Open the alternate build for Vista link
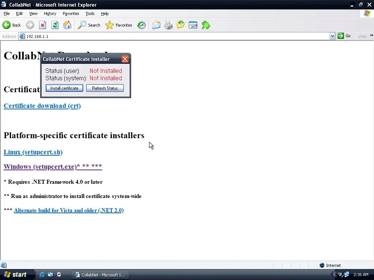This screenshot has width=374, height=280. coord(69,210)
